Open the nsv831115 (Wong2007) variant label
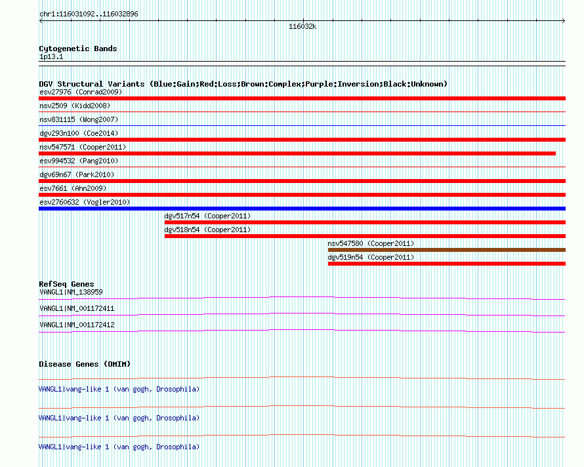Screen dimensions: 584x467 [x=79, y=119]
